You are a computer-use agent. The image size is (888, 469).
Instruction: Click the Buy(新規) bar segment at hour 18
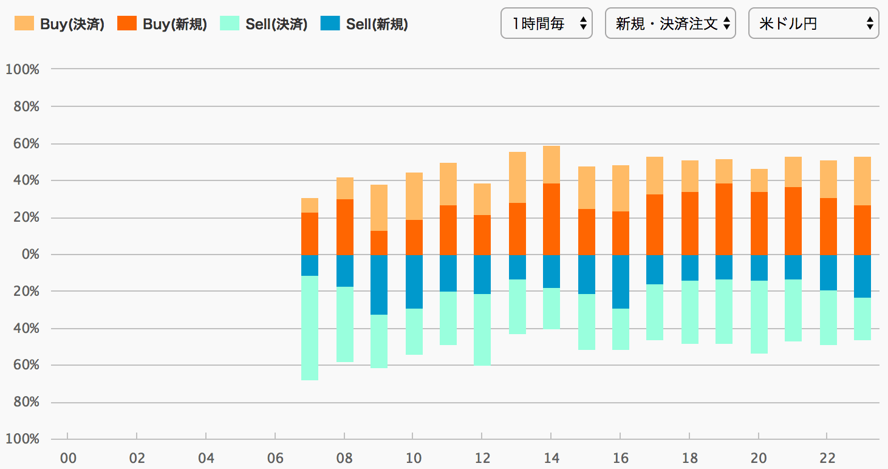pyautogui.click(x=690, y=223)
